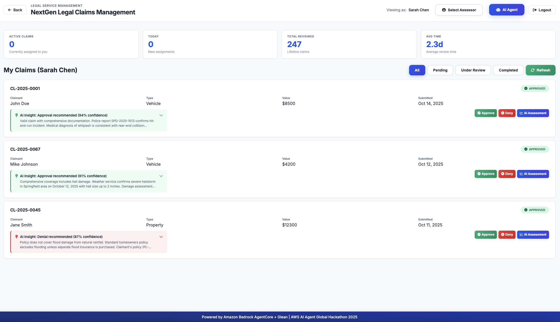The image size is (560, 322).
Task: Expand Mike Johnson's AI insight chevron
Action: coord(161,176)
